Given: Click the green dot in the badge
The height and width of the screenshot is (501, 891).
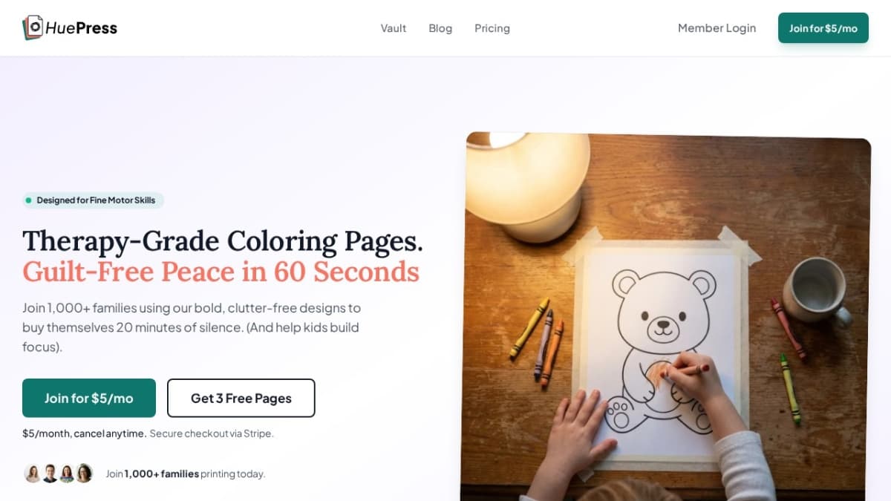Looking at the screenshot, I should 29,200.
